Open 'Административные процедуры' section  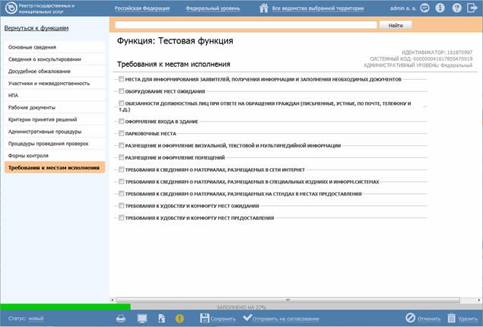(55, 132)
